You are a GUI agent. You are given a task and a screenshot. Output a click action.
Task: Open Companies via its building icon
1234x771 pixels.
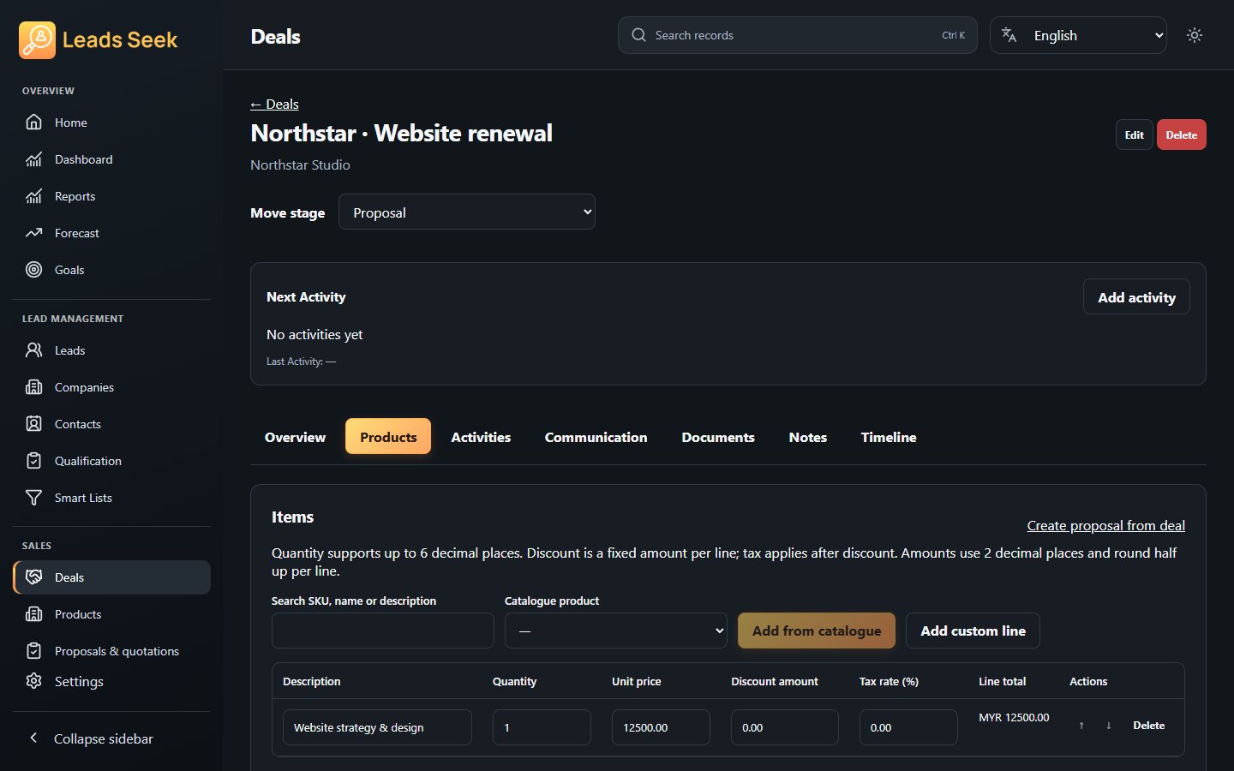click(33, 387)
